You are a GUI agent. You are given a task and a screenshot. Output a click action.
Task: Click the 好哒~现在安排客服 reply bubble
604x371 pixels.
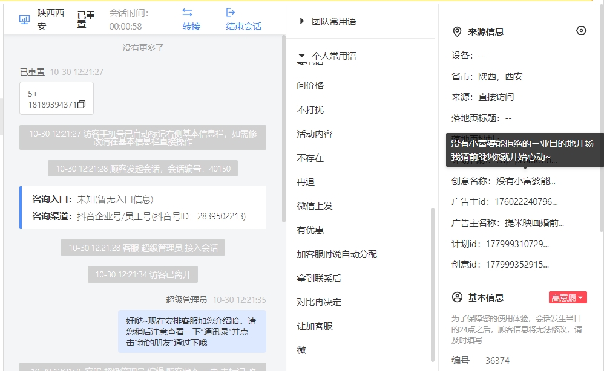192,331
